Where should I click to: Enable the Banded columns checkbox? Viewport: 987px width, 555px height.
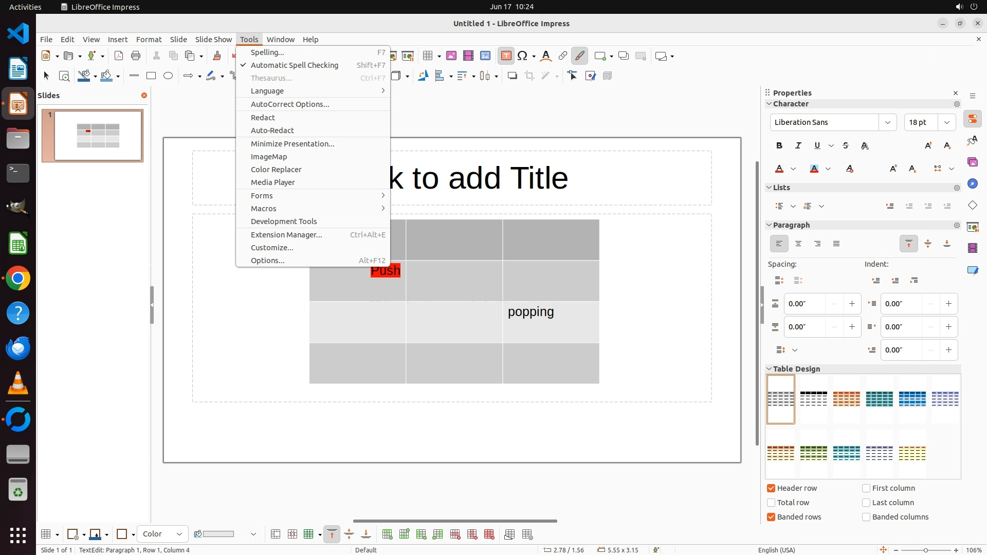pyautogui.click(x=866, y=517)
